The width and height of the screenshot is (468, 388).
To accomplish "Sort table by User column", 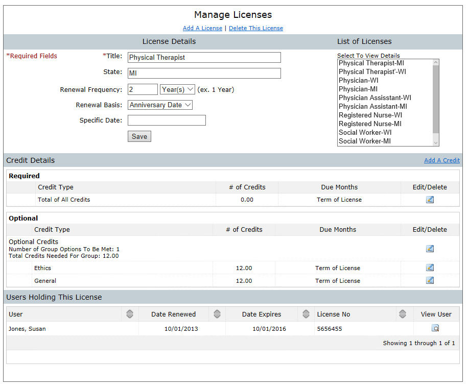I will 130,314.
